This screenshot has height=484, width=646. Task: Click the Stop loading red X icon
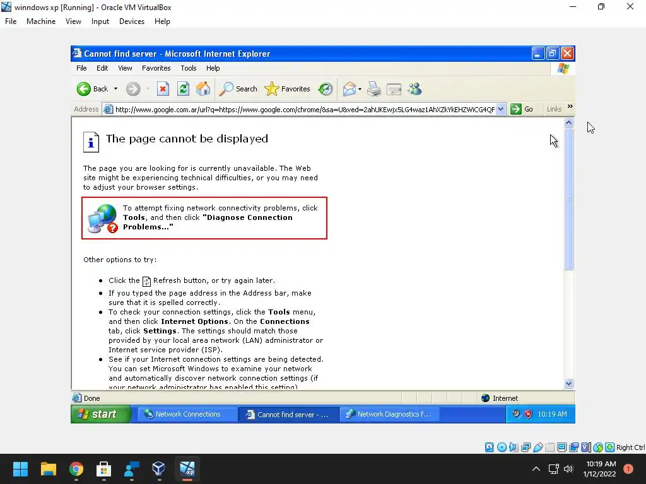pos(163,89)
